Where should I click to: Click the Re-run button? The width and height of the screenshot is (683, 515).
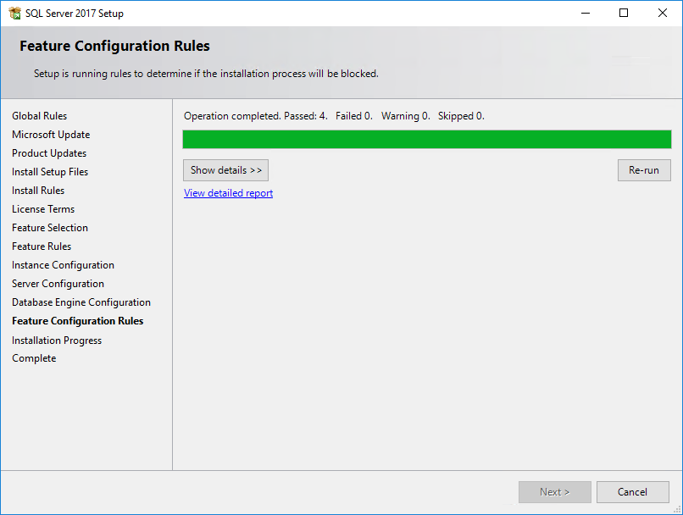(644, 170)
